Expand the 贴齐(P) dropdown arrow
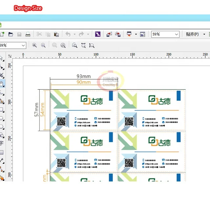The width and height of the screenshot is (210, 210). coord(204,34)
